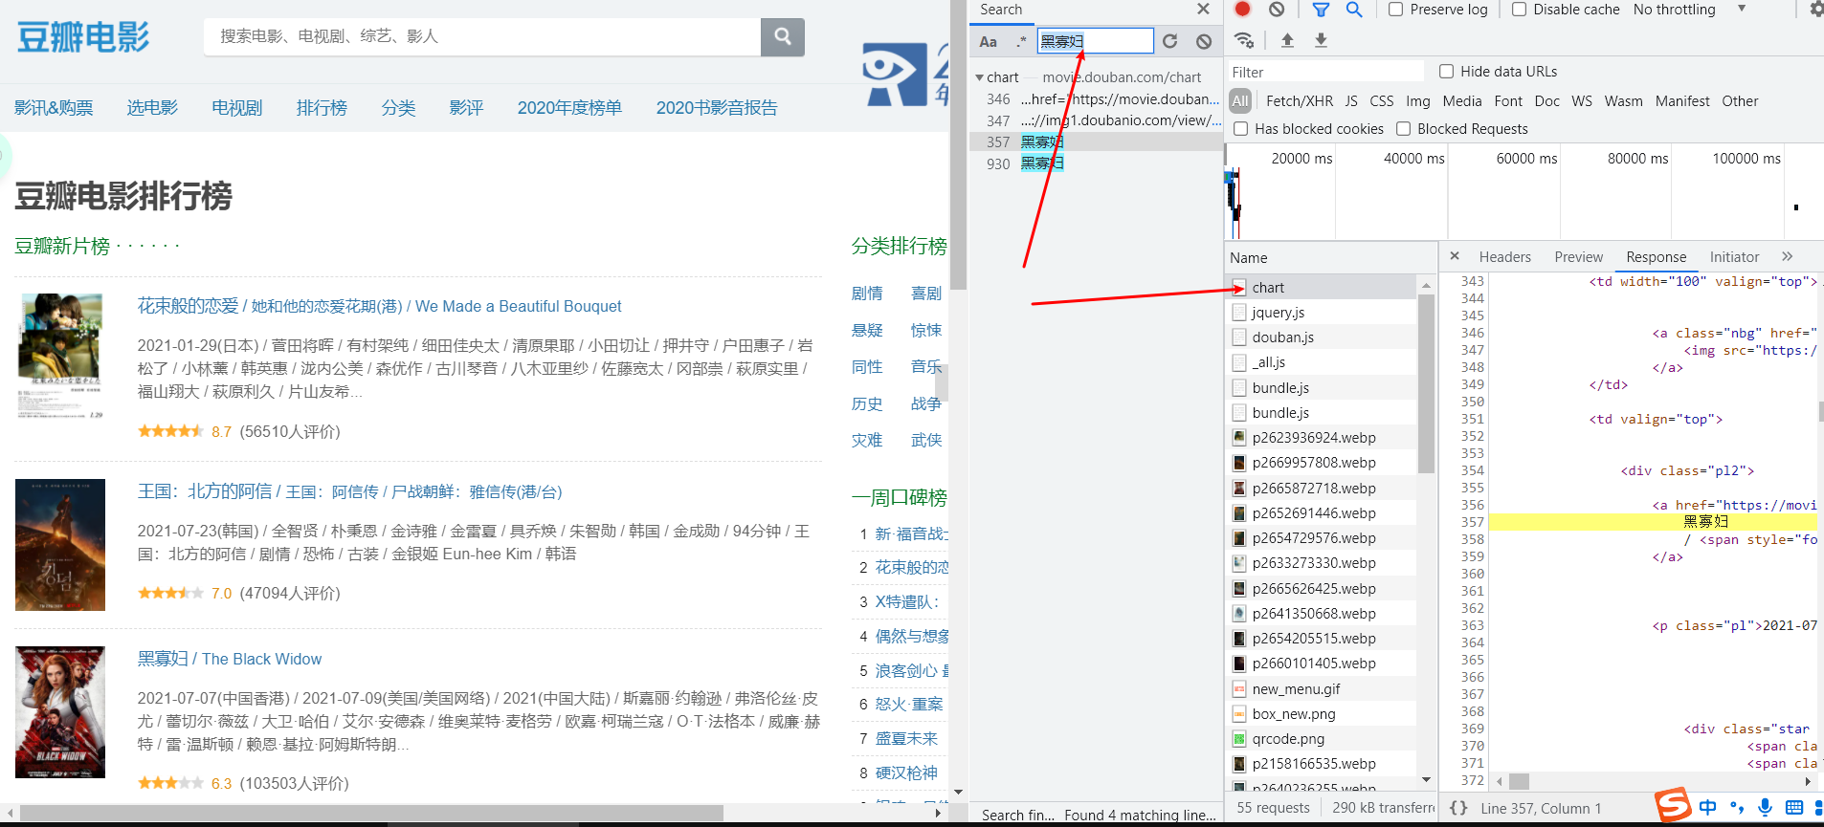1824x827 pixels.
Task: Click the network Filter input
Action: coord(1325,72)
